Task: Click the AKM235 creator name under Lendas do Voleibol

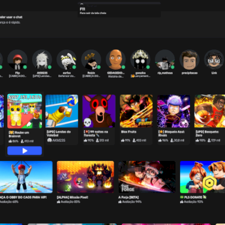Action: (x=59, y=140)
